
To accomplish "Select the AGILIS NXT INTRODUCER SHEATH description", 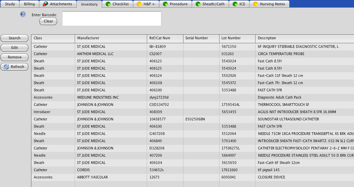I will coord(304,112).
